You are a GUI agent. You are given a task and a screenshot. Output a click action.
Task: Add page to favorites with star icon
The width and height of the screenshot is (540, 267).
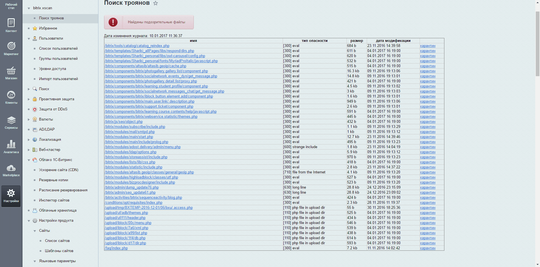click(x=156, y=3)
